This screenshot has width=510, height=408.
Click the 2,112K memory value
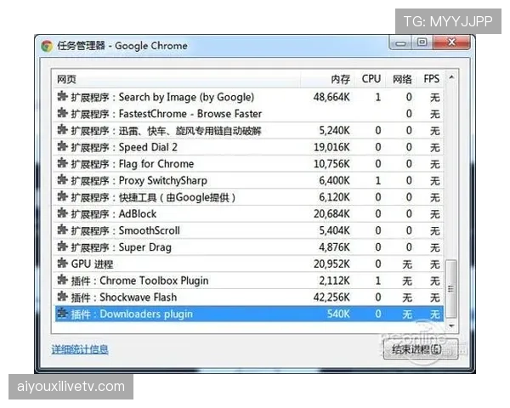pyautogui.click(x=334, y=280)
